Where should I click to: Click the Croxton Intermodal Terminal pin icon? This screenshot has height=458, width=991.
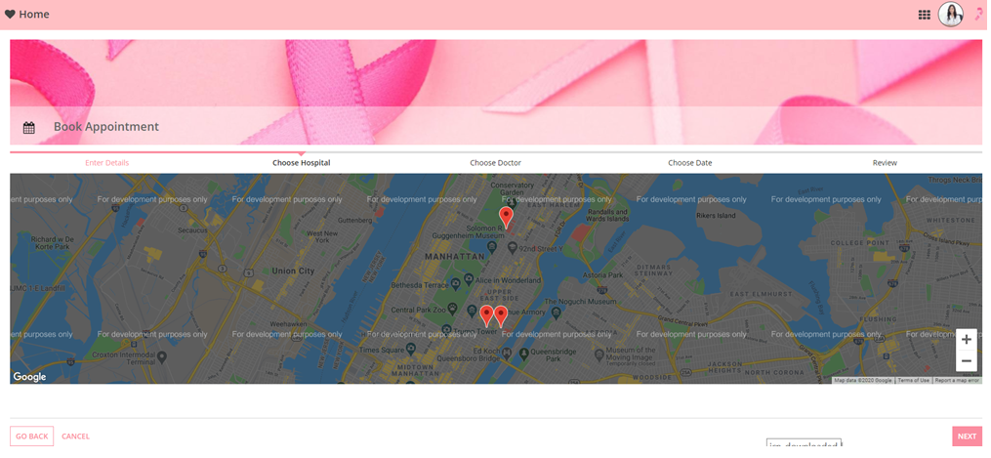[162, 357]
